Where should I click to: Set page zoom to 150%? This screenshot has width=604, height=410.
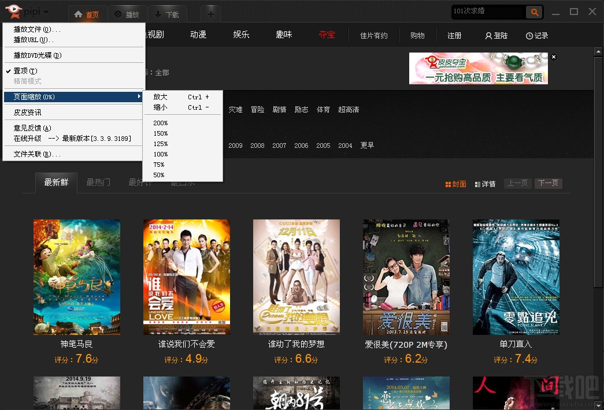tap(183, 133)
